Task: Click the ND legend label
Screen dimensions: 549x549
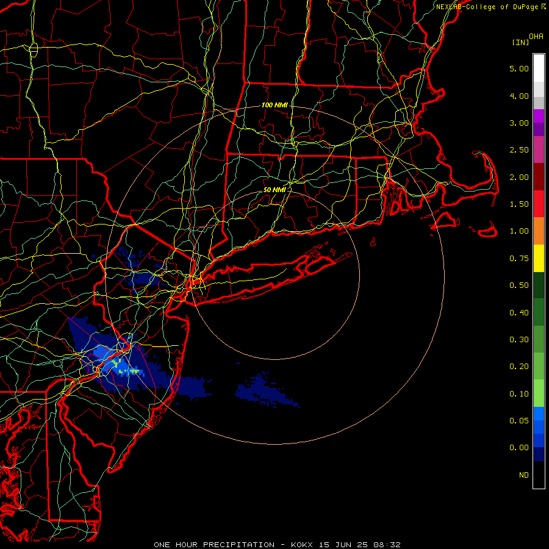Action: (524, 475)
